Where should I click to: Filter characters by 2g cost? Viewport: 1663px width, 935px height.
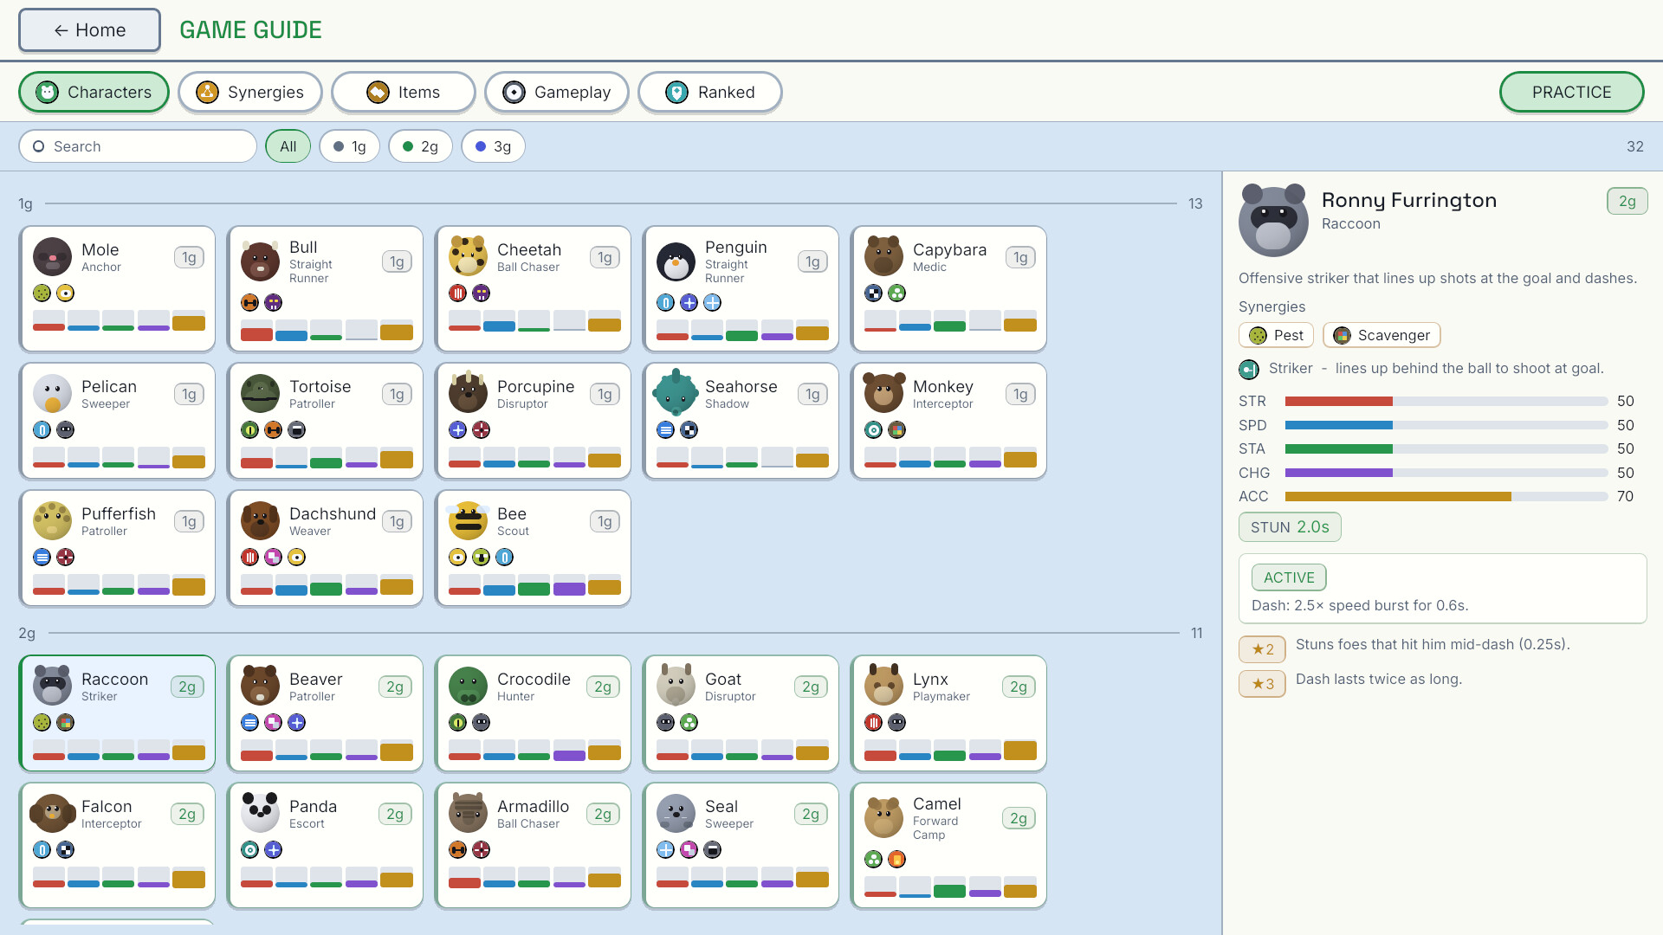tap(421, 146)
